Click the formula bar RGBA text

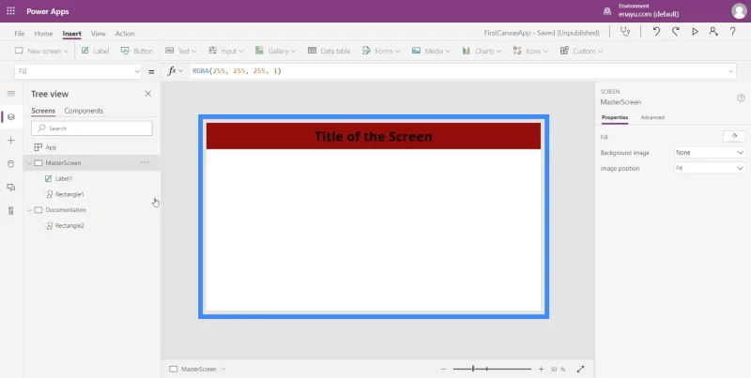click(x=238, y=70)
